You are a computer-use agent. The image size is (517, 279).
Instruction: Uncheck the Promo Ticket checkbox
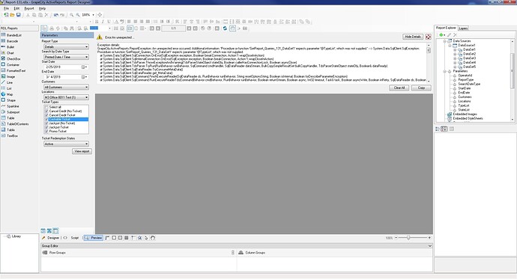(x=46, y=131)
